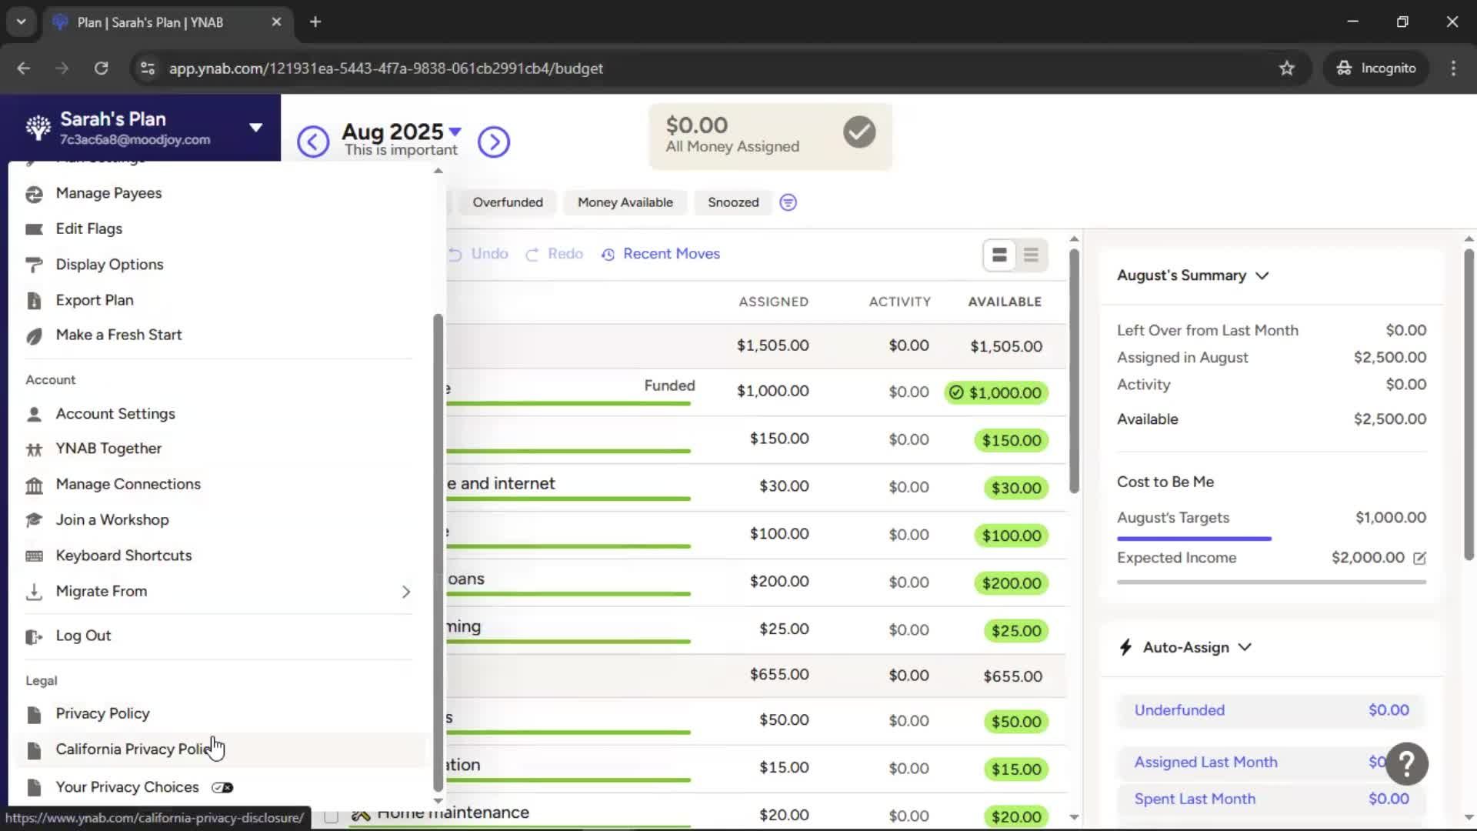Reload the page in the browser

tap(101, 68)
